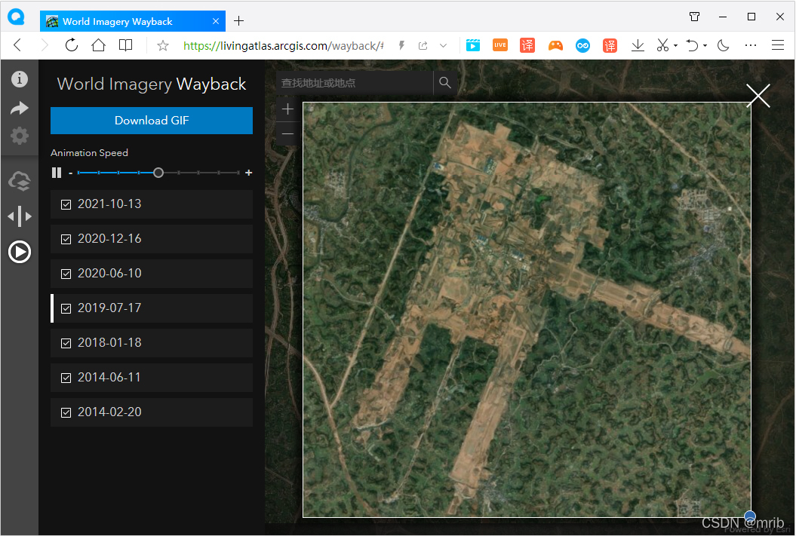Uncheck the 2014-02-20 imagery checkbox
796x536 pixels.
point(66,412)
